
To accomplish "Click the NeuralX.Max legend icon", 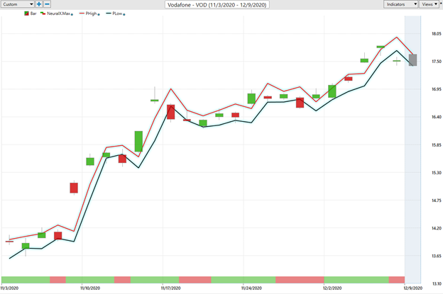I will [x=43, y=13].
